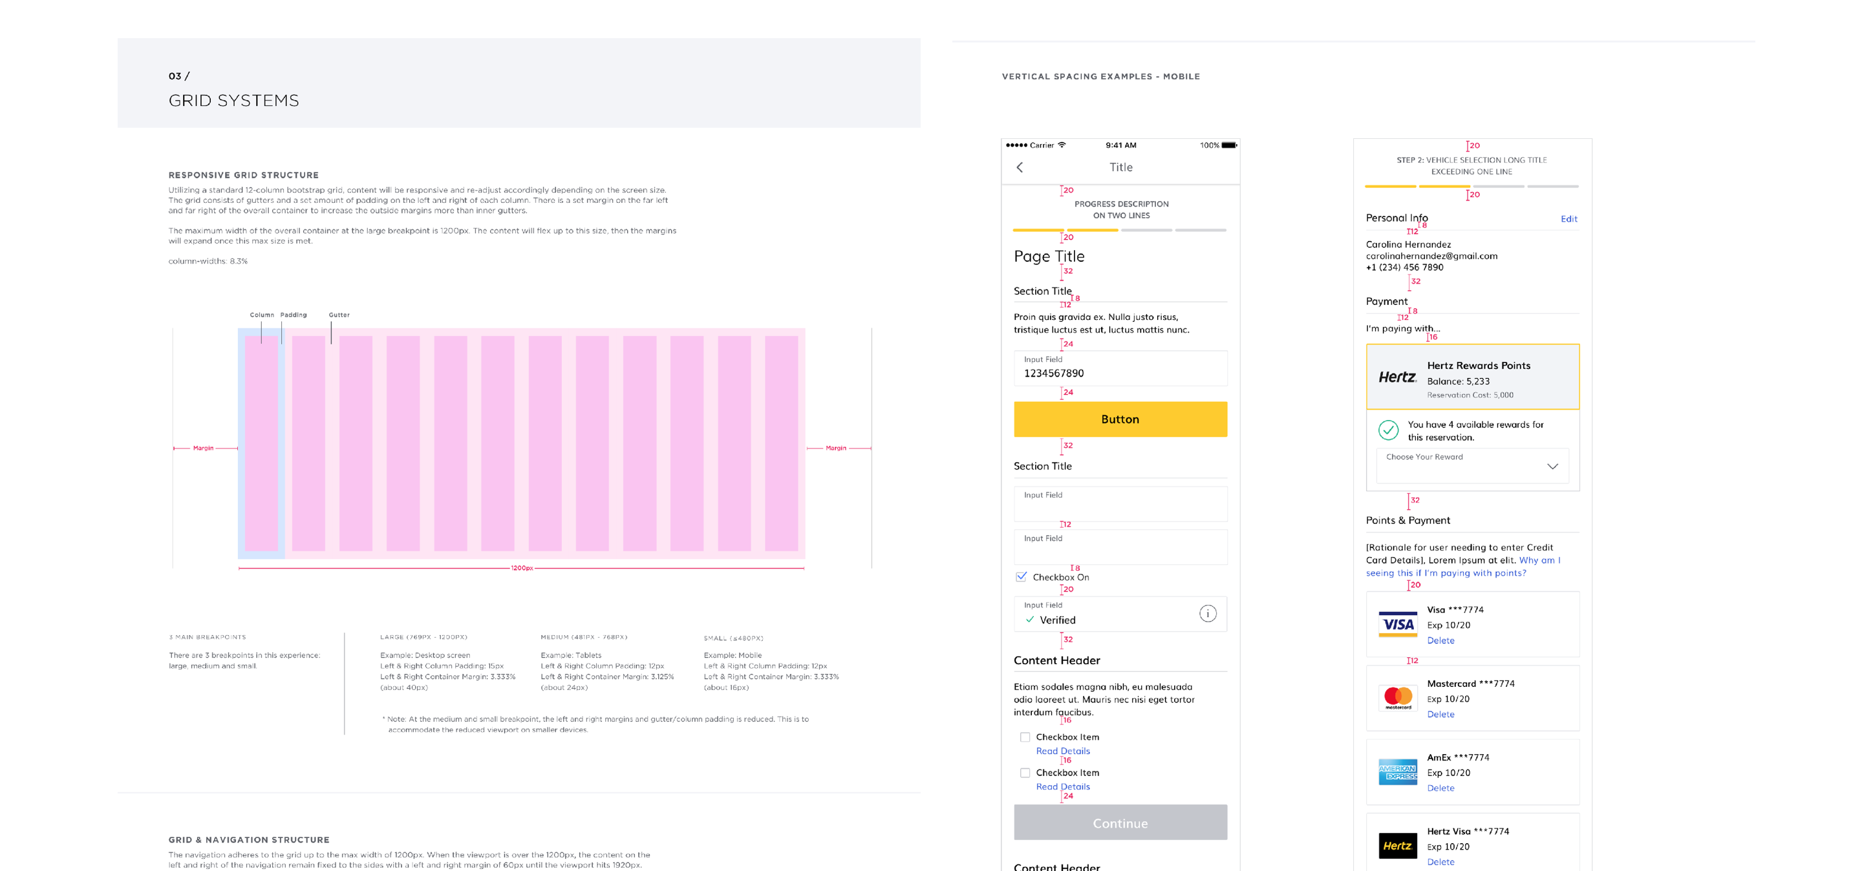Click the black Hertz Visa card logo
The height and width of the screenshot is (871, 1862).
point(1397,846)
